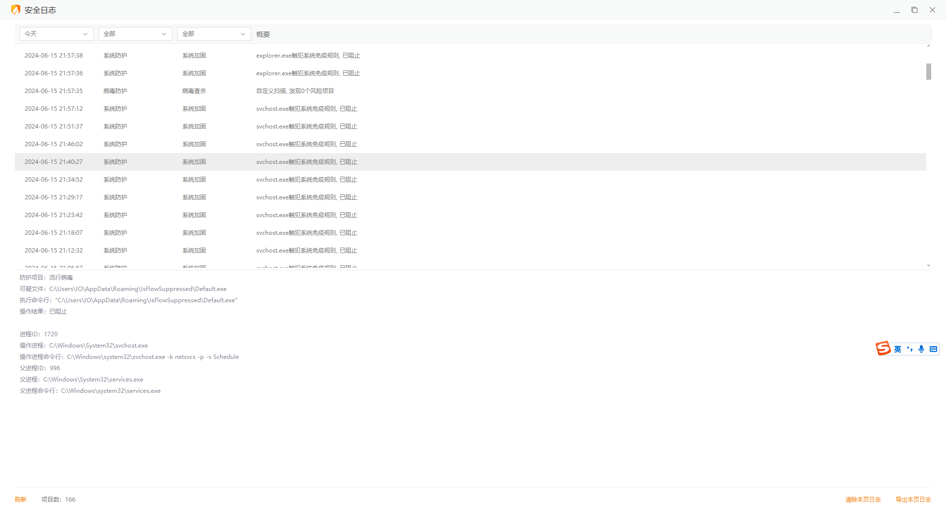The image size is (946, 512).
Task: Minimize the security log window
Action: click(x=897, y=10)
